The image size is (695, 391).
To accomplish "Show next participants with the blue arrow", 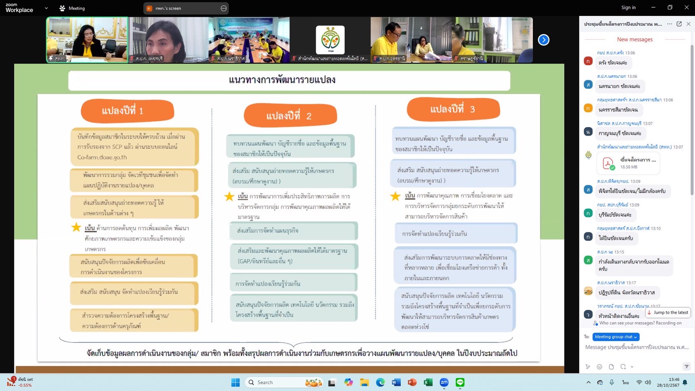I will coord(543,40).
